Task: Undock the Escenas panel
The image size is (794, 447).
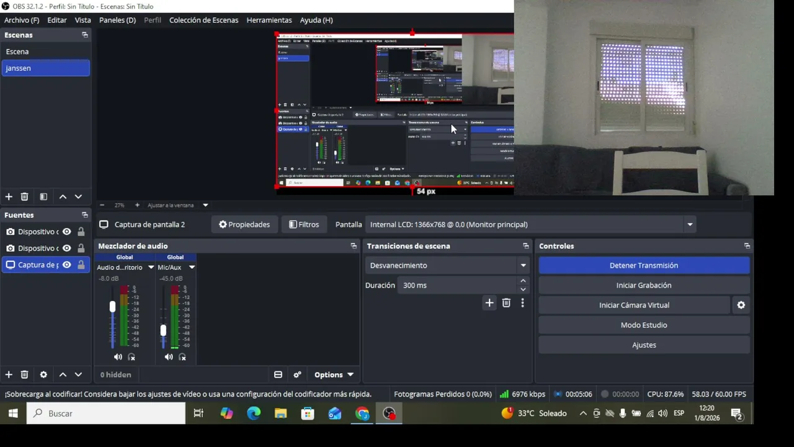Action: 85,35
